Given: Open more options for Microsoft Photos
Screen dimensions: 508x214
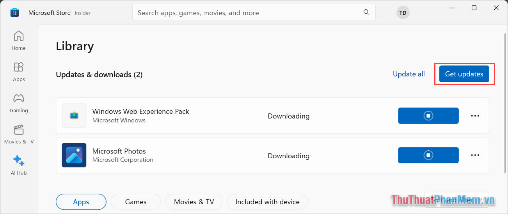Looking at the screenshot, I should 475,155.
